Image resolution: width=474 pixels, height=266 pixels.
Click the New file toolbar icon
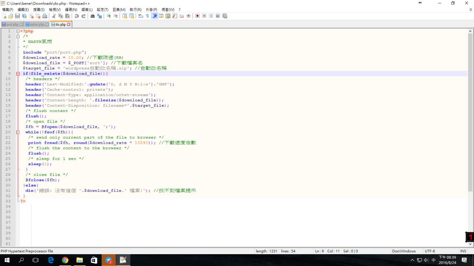pos(4,16)
